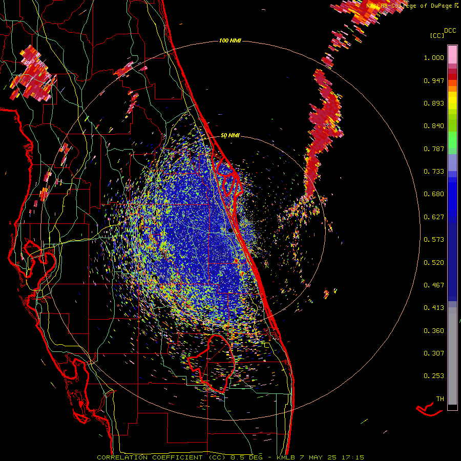The height and width of the screenshot is (461, 461).
Task: Click the 0.520 color scale value
Action: 434,263
